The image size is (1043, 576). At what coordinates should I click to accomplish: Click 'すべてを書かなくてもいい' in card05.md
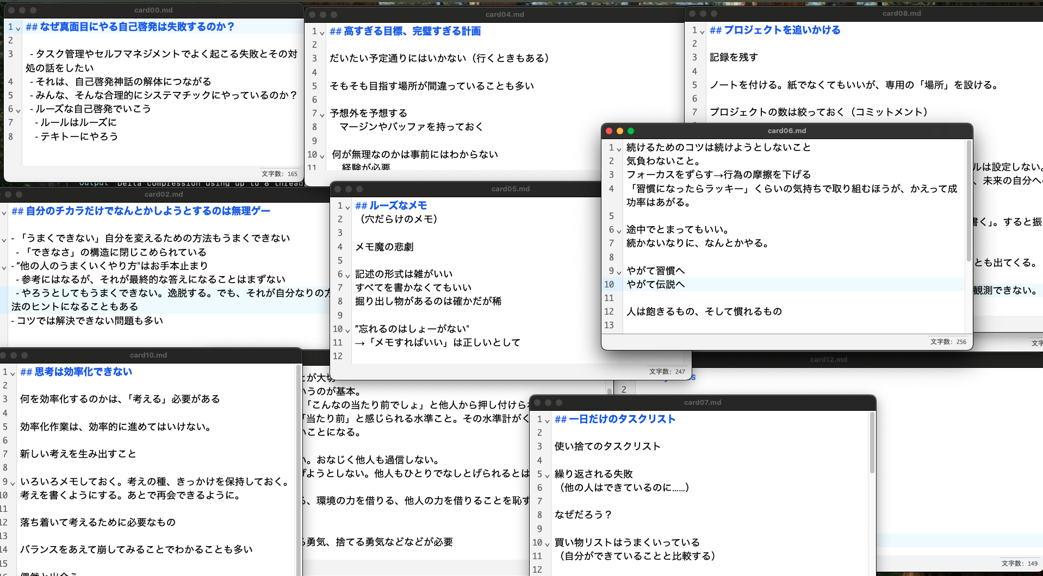pyautogui.click(x=413, y=287)
